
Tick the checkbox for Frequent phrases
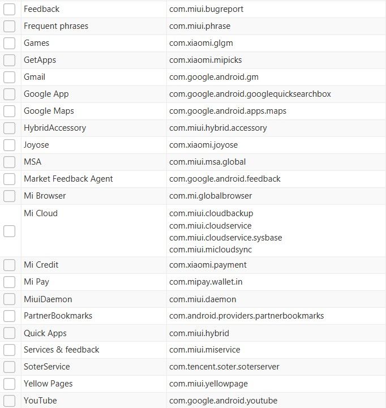tap(10, 27)
